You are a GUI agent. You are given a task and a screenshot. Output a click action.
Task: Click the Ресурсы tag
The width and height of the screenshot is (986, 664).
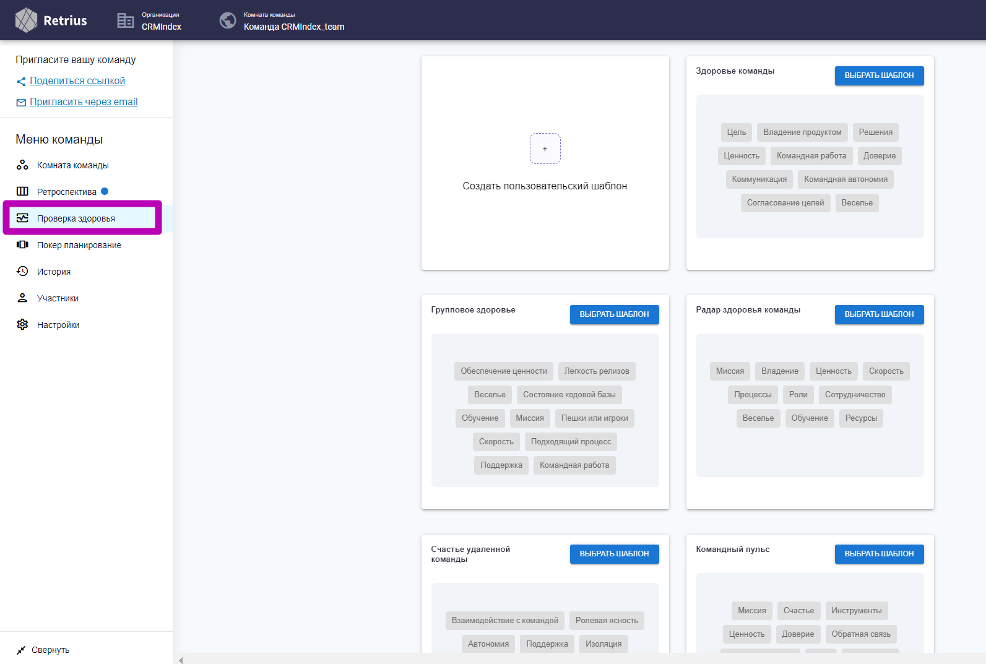[x=861, y=418]
